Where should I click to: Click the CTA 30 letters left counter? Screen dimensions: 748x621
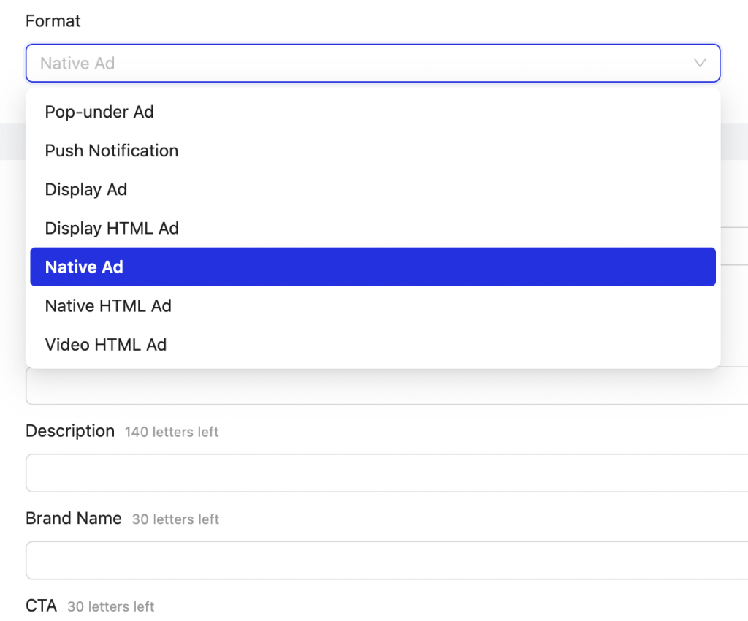[110, 606]
